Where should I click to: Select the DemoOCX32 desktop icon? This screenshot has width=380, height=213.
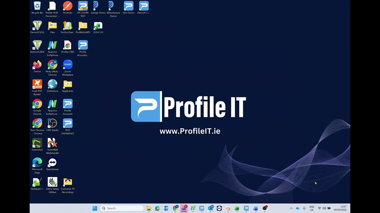click(37, 27)
